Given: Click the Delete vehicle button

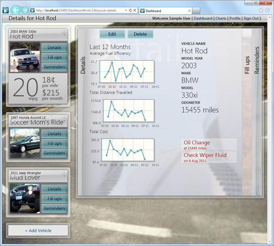Looking at the screenshot, I should click(140, 34).
